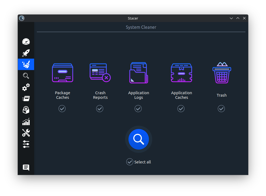Open the feedback chat bubble icon
This screenshot has height=196, width=266.
[x=26, y=167]
